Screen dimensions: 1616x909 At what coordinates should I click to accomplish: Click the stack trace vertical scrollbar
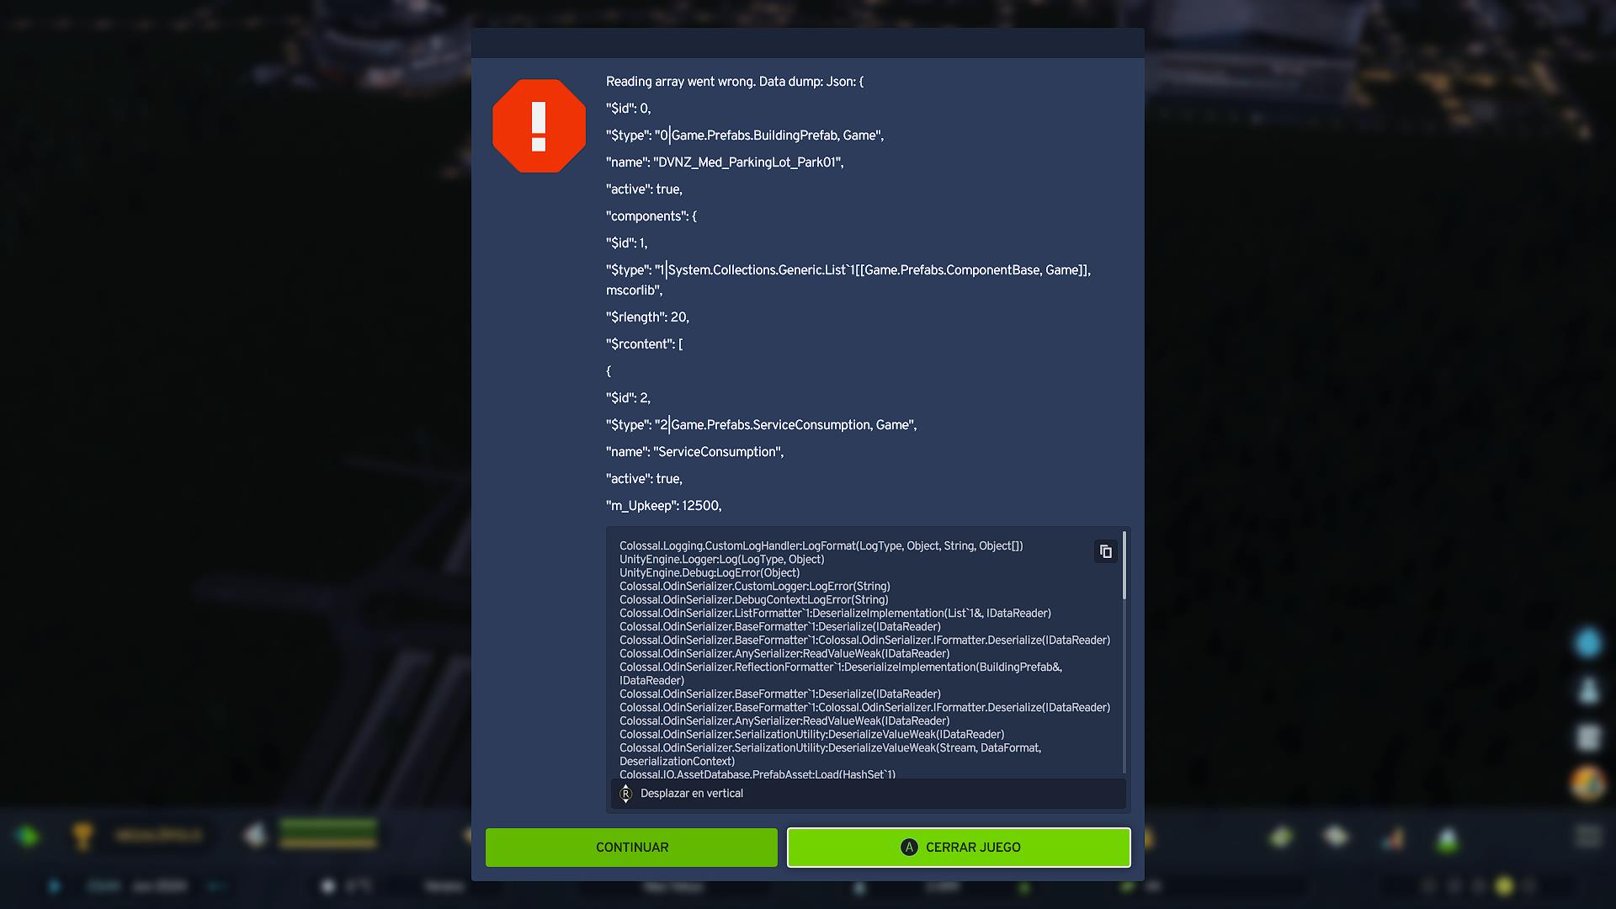1124,566
